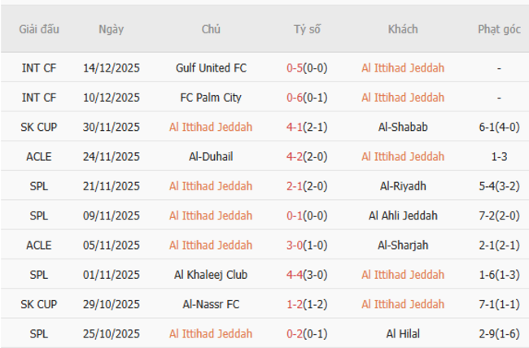Click the 0-5 score on 14/12/2025
Image resolution: width=529 pixels, height=348 pixels.
tap(294, 68)
